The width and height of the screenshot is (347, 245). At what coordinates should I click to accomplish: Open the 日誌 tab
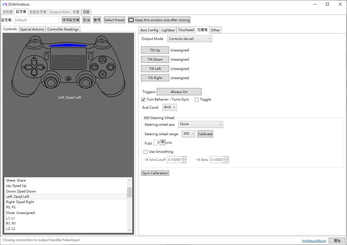(x=86, y=12)
